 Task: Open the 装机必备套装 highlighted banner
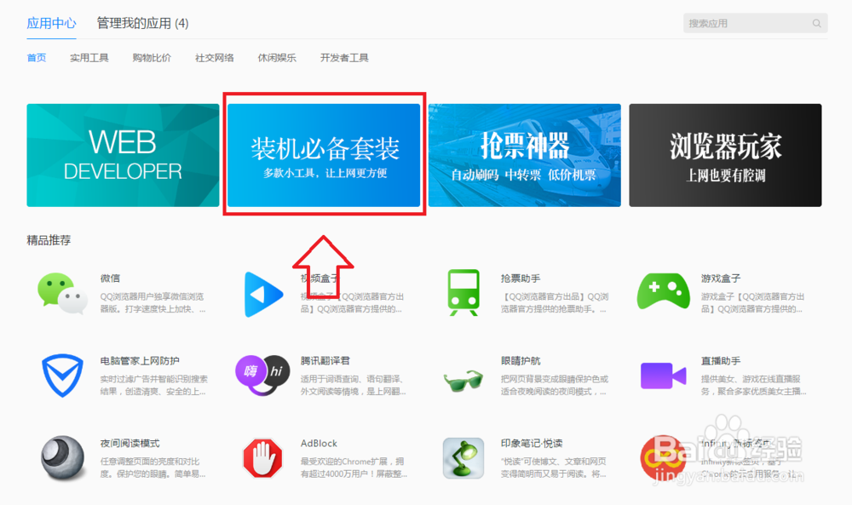[x=324, y=155]
